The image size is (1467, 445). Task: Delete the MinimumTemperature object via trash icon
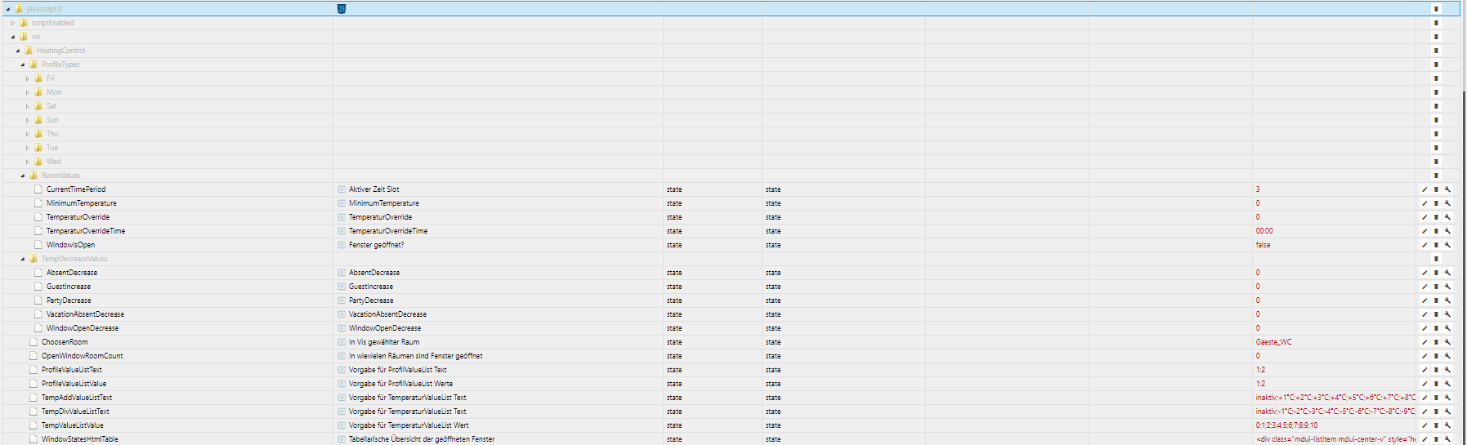tap(1436, 203)
